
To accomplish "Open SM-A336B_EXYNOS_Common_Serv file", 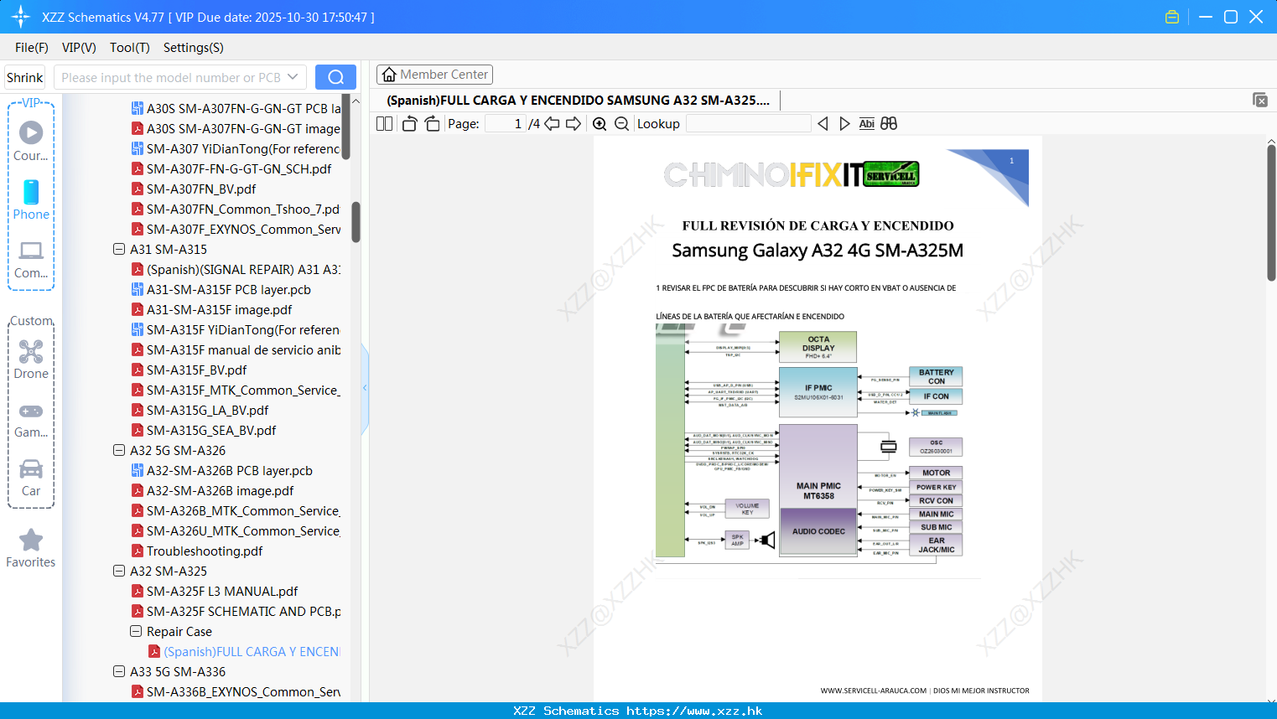I will 236,691.
